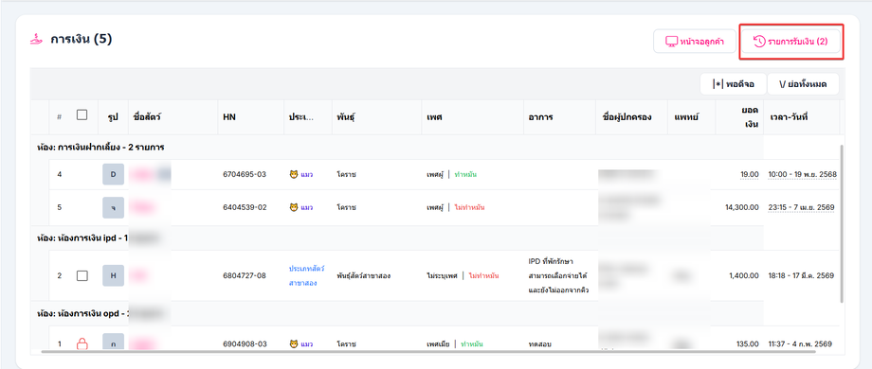
Task: Click the finance hand icon beside การเงิน (5)
Action: (x=36, y=40)
